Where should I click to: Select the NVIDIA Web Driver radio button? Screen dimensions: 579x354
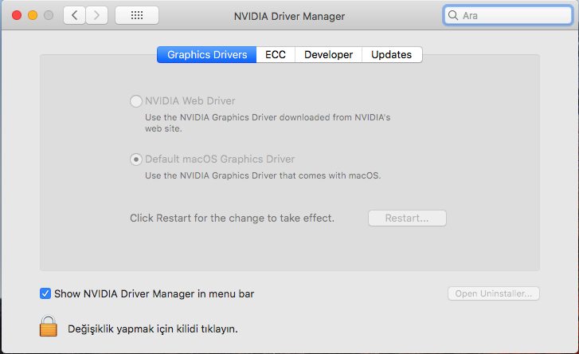click(x=135, y=101)
